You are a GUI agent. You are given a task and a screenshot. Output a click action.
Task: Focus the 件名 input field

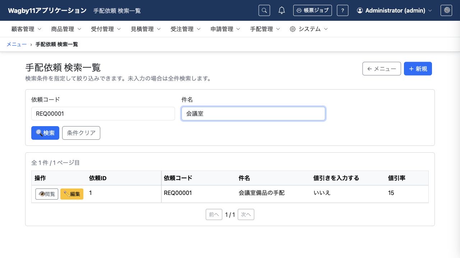pos(253,114)
